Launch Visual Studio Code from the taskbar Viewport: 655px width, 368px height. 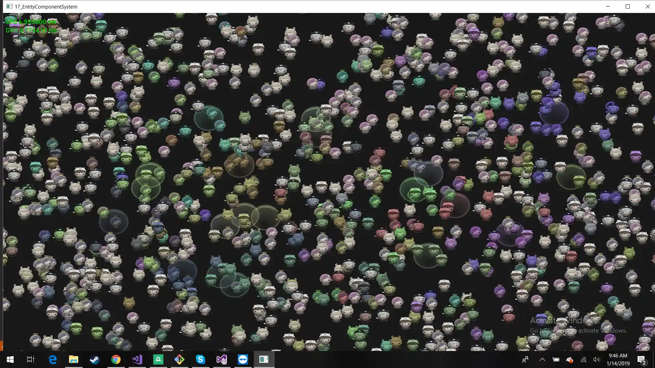[x=137, y=359]
